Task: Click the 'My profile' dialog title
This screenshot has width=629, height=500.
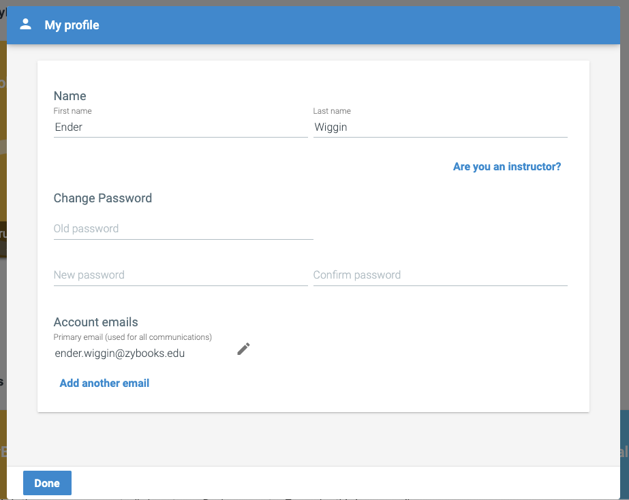Action: [x=72, y=25]
